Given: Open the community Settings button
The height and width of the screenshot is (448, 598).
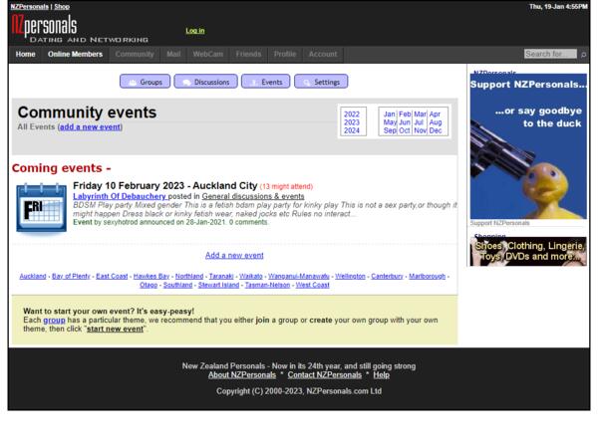Looking at the screenshot, I should tap(321, 82).
